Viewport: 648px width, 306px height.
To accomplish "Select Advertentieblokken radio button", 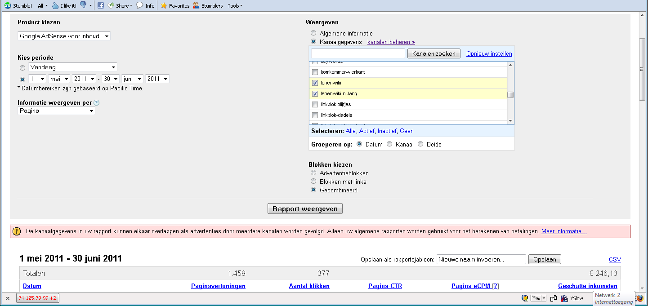I will (313, 173).
